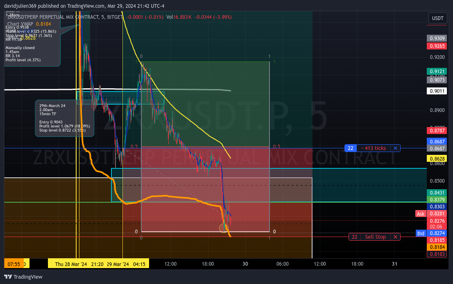Click the orange 0.8184 VWAP price label

pos(437,247)
